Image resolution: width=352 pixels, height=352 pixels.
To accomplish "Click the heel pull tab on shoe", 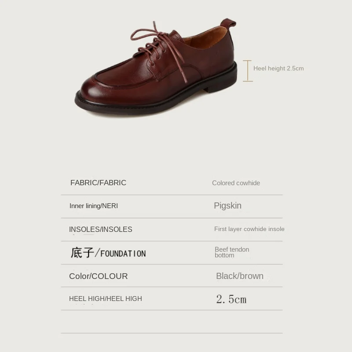I will [x=228, y=24].
